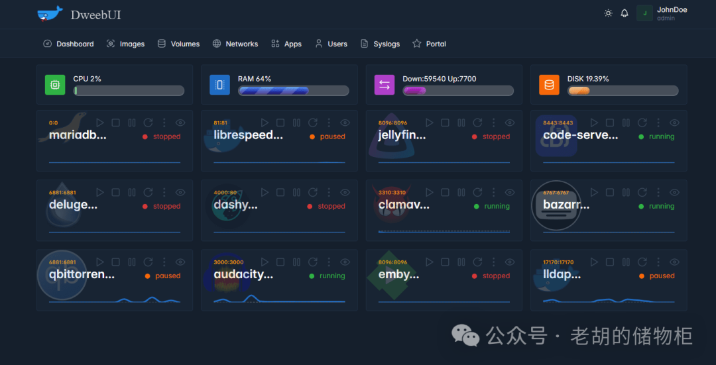Open the Images page

(x=125, y=44)
